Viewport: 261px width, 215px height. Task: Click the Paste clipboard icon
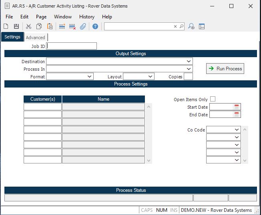[50, 26]
